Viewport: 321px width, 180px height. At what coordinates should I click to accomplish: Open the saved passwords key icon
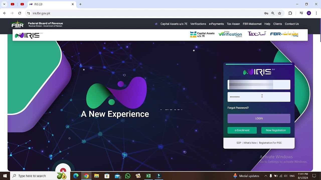266,13
